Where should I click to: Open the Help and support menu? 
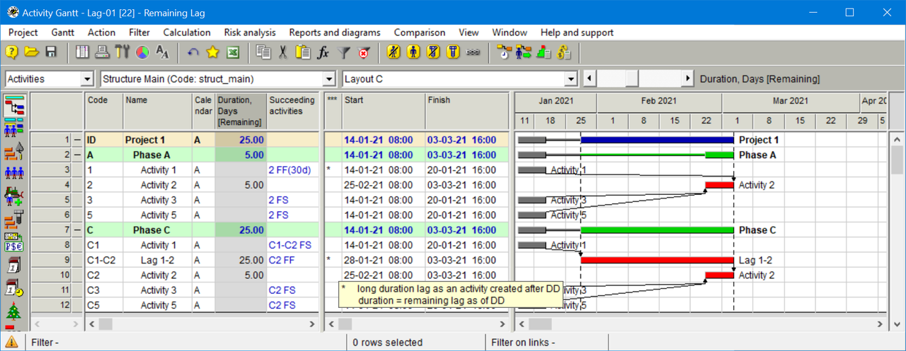[577, 32]
